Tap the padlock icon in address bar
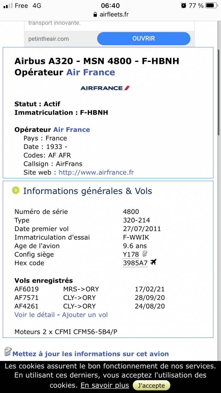Screen dimensions: 221x393 [x=94, y=15]
